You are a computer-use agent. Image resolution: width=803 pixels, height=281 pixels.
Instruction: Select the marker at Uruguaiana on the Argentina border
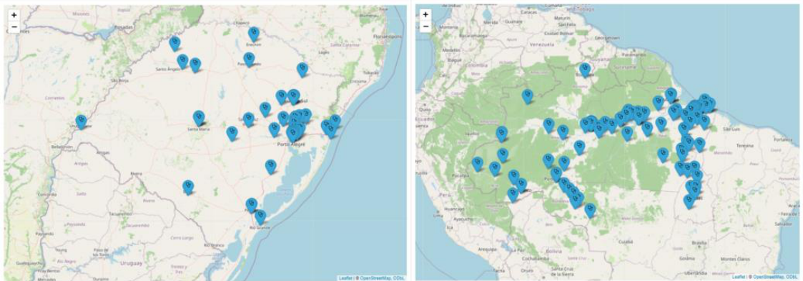[81, 122]
